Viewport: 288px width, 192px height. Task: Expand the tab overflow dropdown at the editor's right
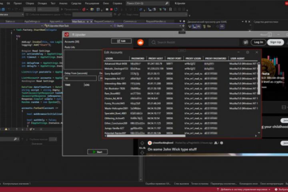(x=180, y=21)
